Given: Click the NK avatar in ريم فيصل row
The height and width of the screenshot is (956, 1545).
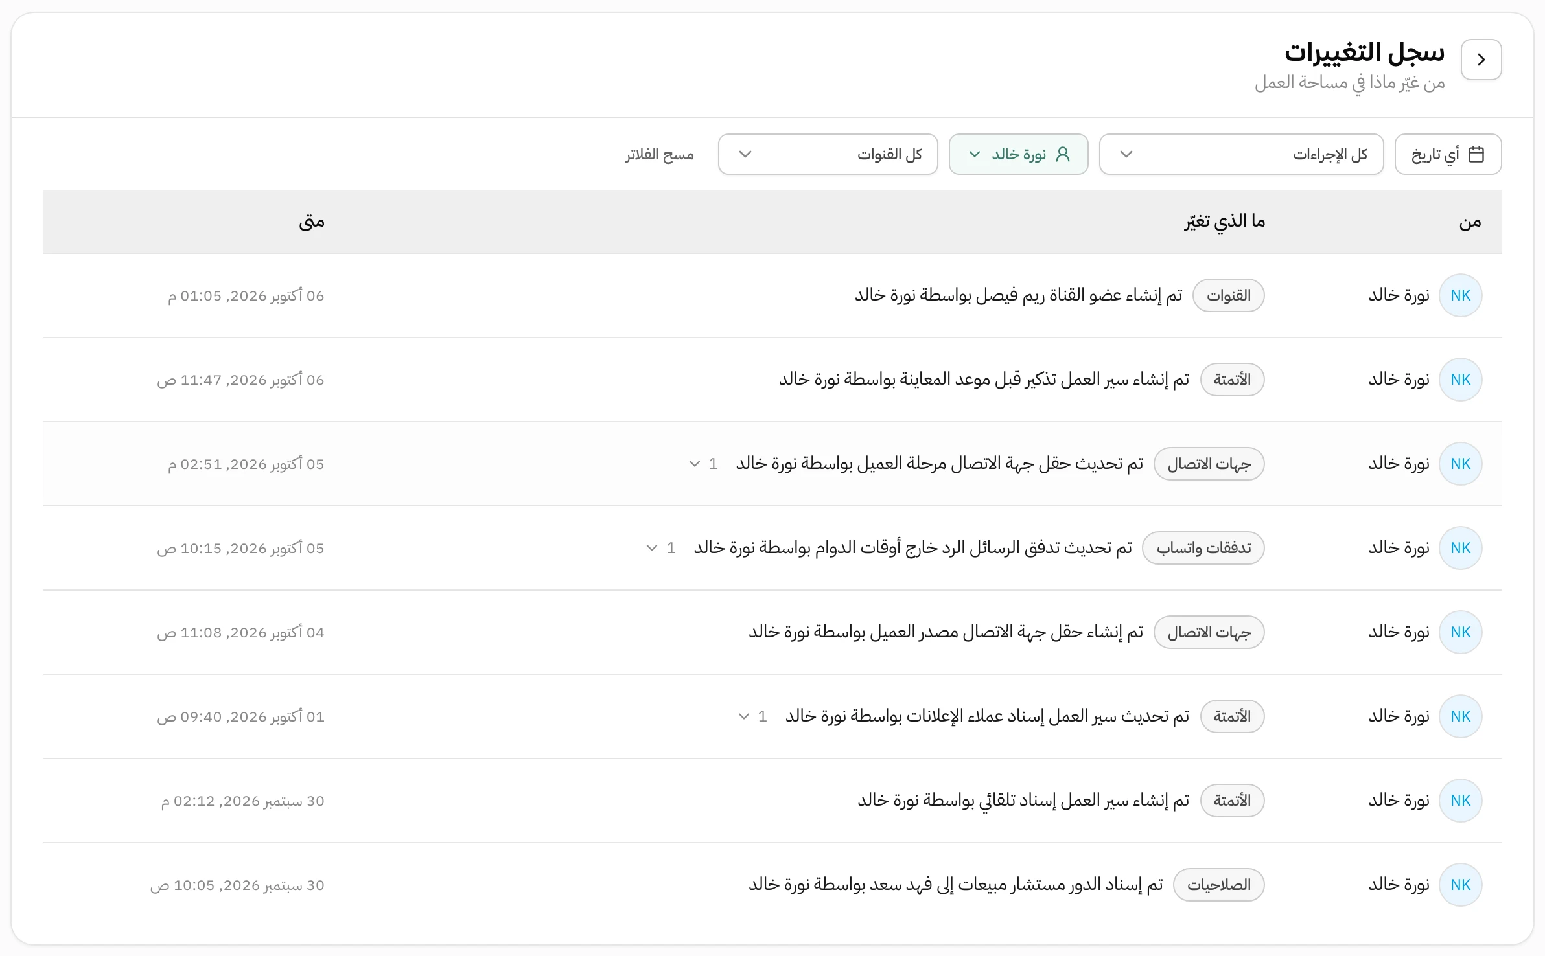Looking at the screenshot, I should (1460, 295).
